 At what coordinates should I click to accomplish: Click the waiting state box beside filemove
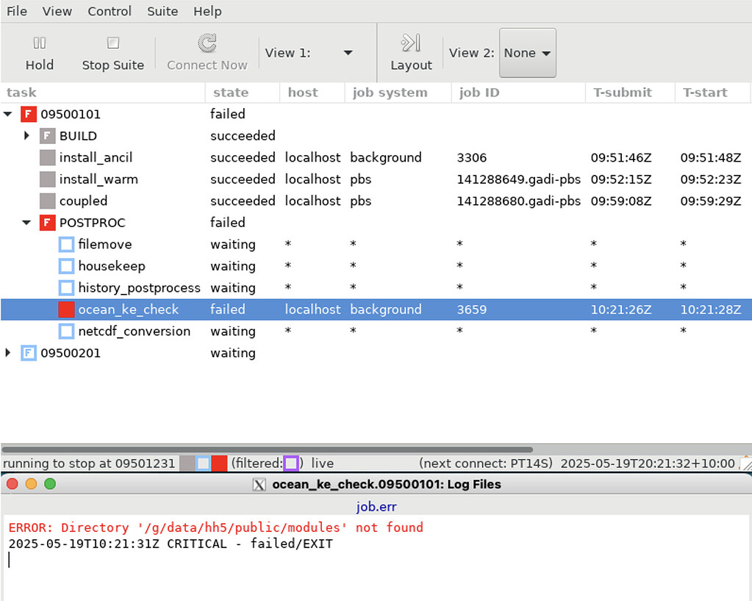tap(65, 244)
